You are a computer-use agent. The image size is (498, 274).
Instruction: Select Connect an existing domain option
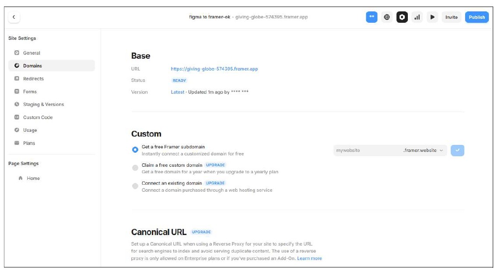135,186
